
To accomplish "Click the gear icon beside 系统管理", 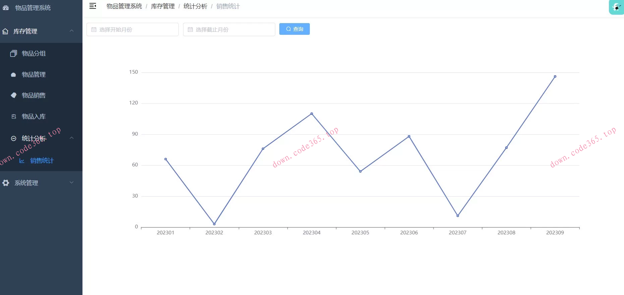I will click(6, 183).
